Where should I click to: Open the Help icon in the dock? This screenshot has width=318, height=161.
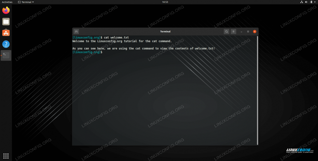[x=6, y=44]
